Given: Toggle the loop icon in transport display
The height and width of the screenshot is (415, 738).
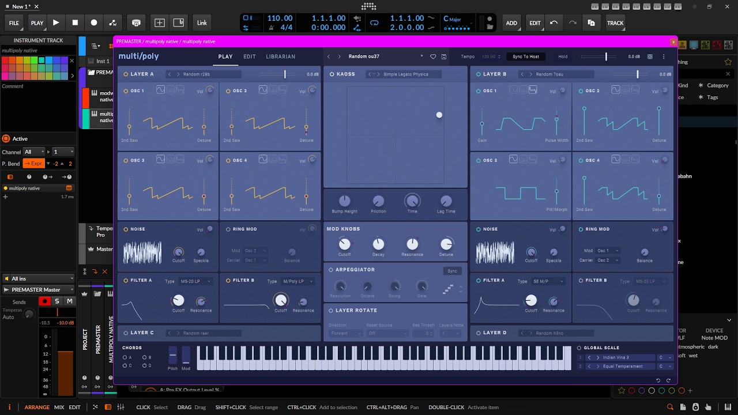Looking at the screenshot, I should tap(374, 23).
